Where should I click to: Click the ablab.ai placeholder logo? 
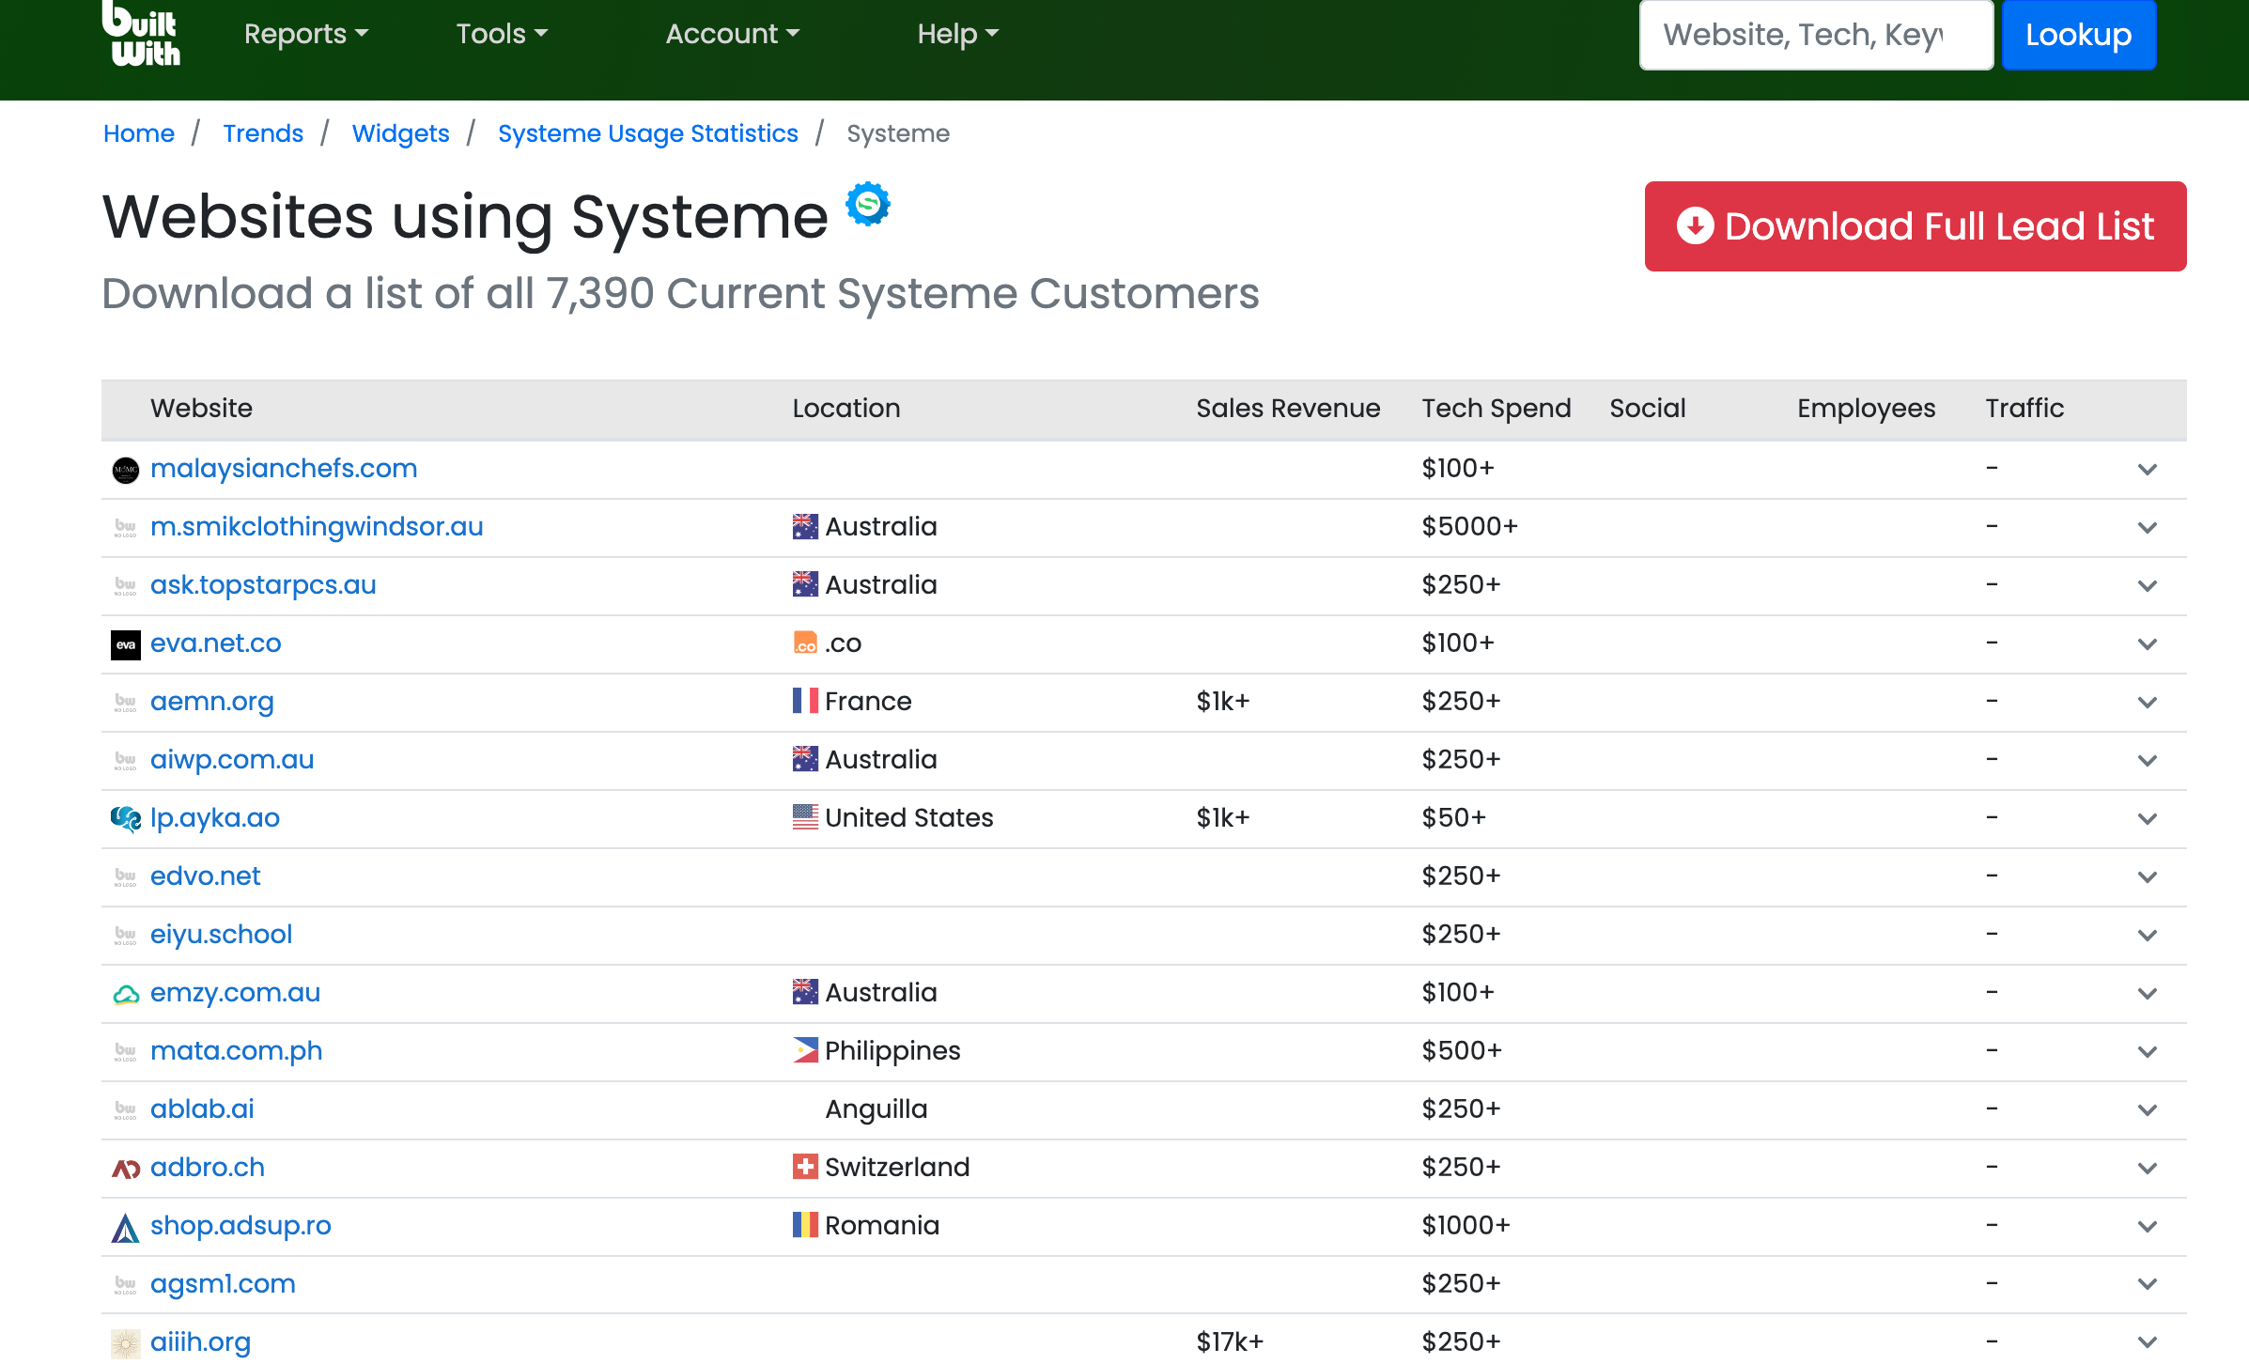(126, 1110)
